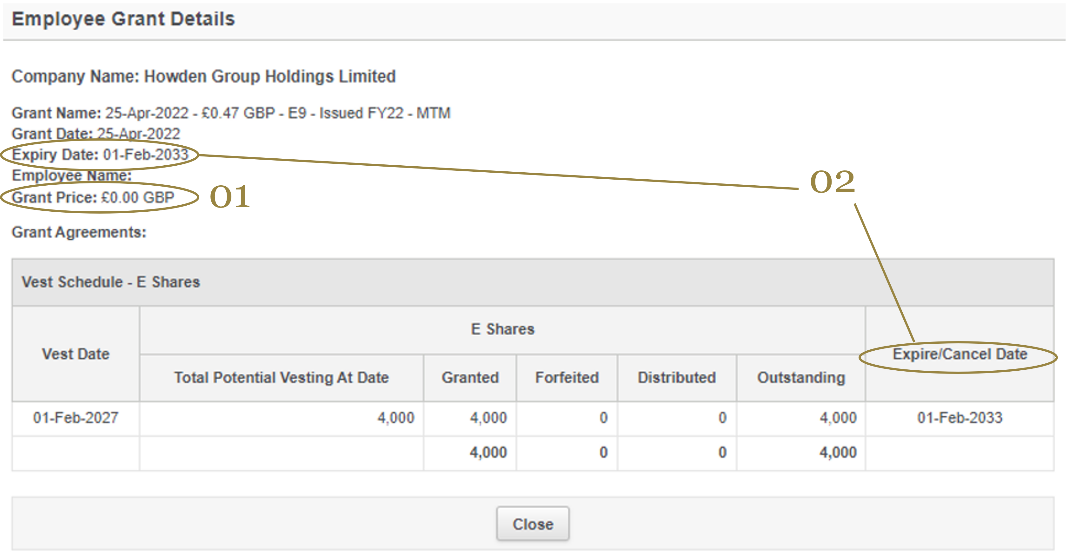Click the Distributed column header

[677, 378]
